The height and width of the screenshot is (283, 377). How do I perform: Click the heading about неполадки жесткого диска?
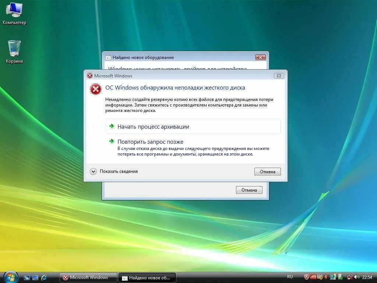(x=175, y=88)
